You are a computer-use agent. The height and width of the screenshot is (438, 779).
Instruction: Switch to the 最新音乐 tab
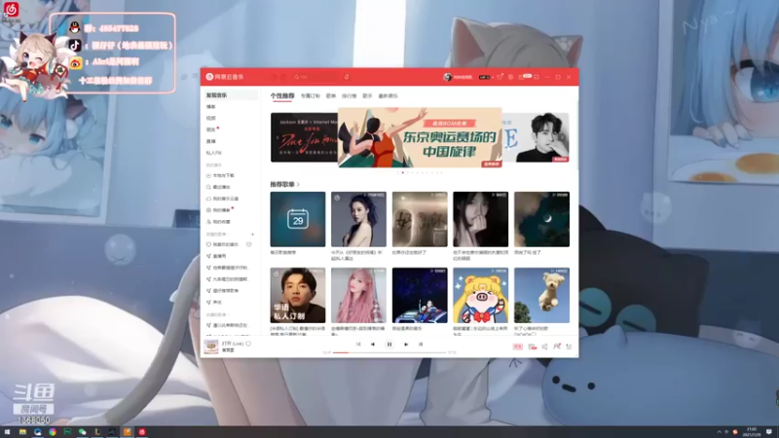pos(388,95)
